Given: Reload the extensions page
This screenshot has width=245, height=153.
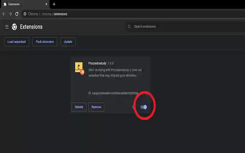Looking at the screenshot, I should tap(17, 14).
